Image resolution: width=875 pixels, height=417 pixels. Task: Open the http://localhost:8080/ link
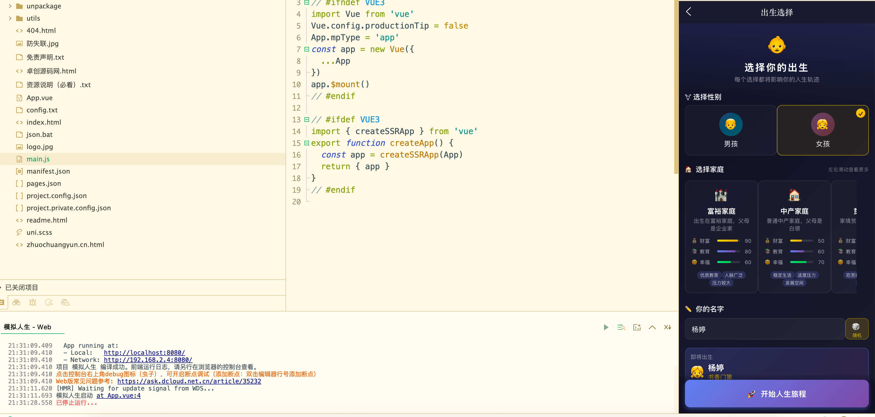[144, 353]
